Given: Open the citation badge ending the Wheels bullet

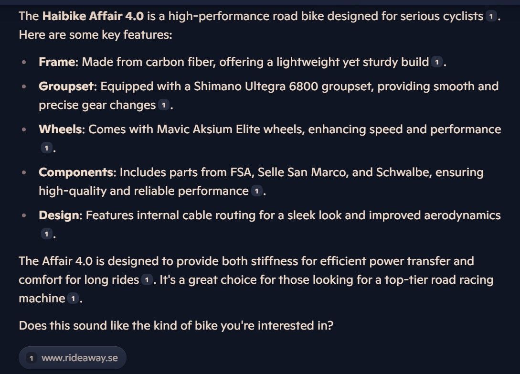Looking at the screenshot, I should coord(46,149).
